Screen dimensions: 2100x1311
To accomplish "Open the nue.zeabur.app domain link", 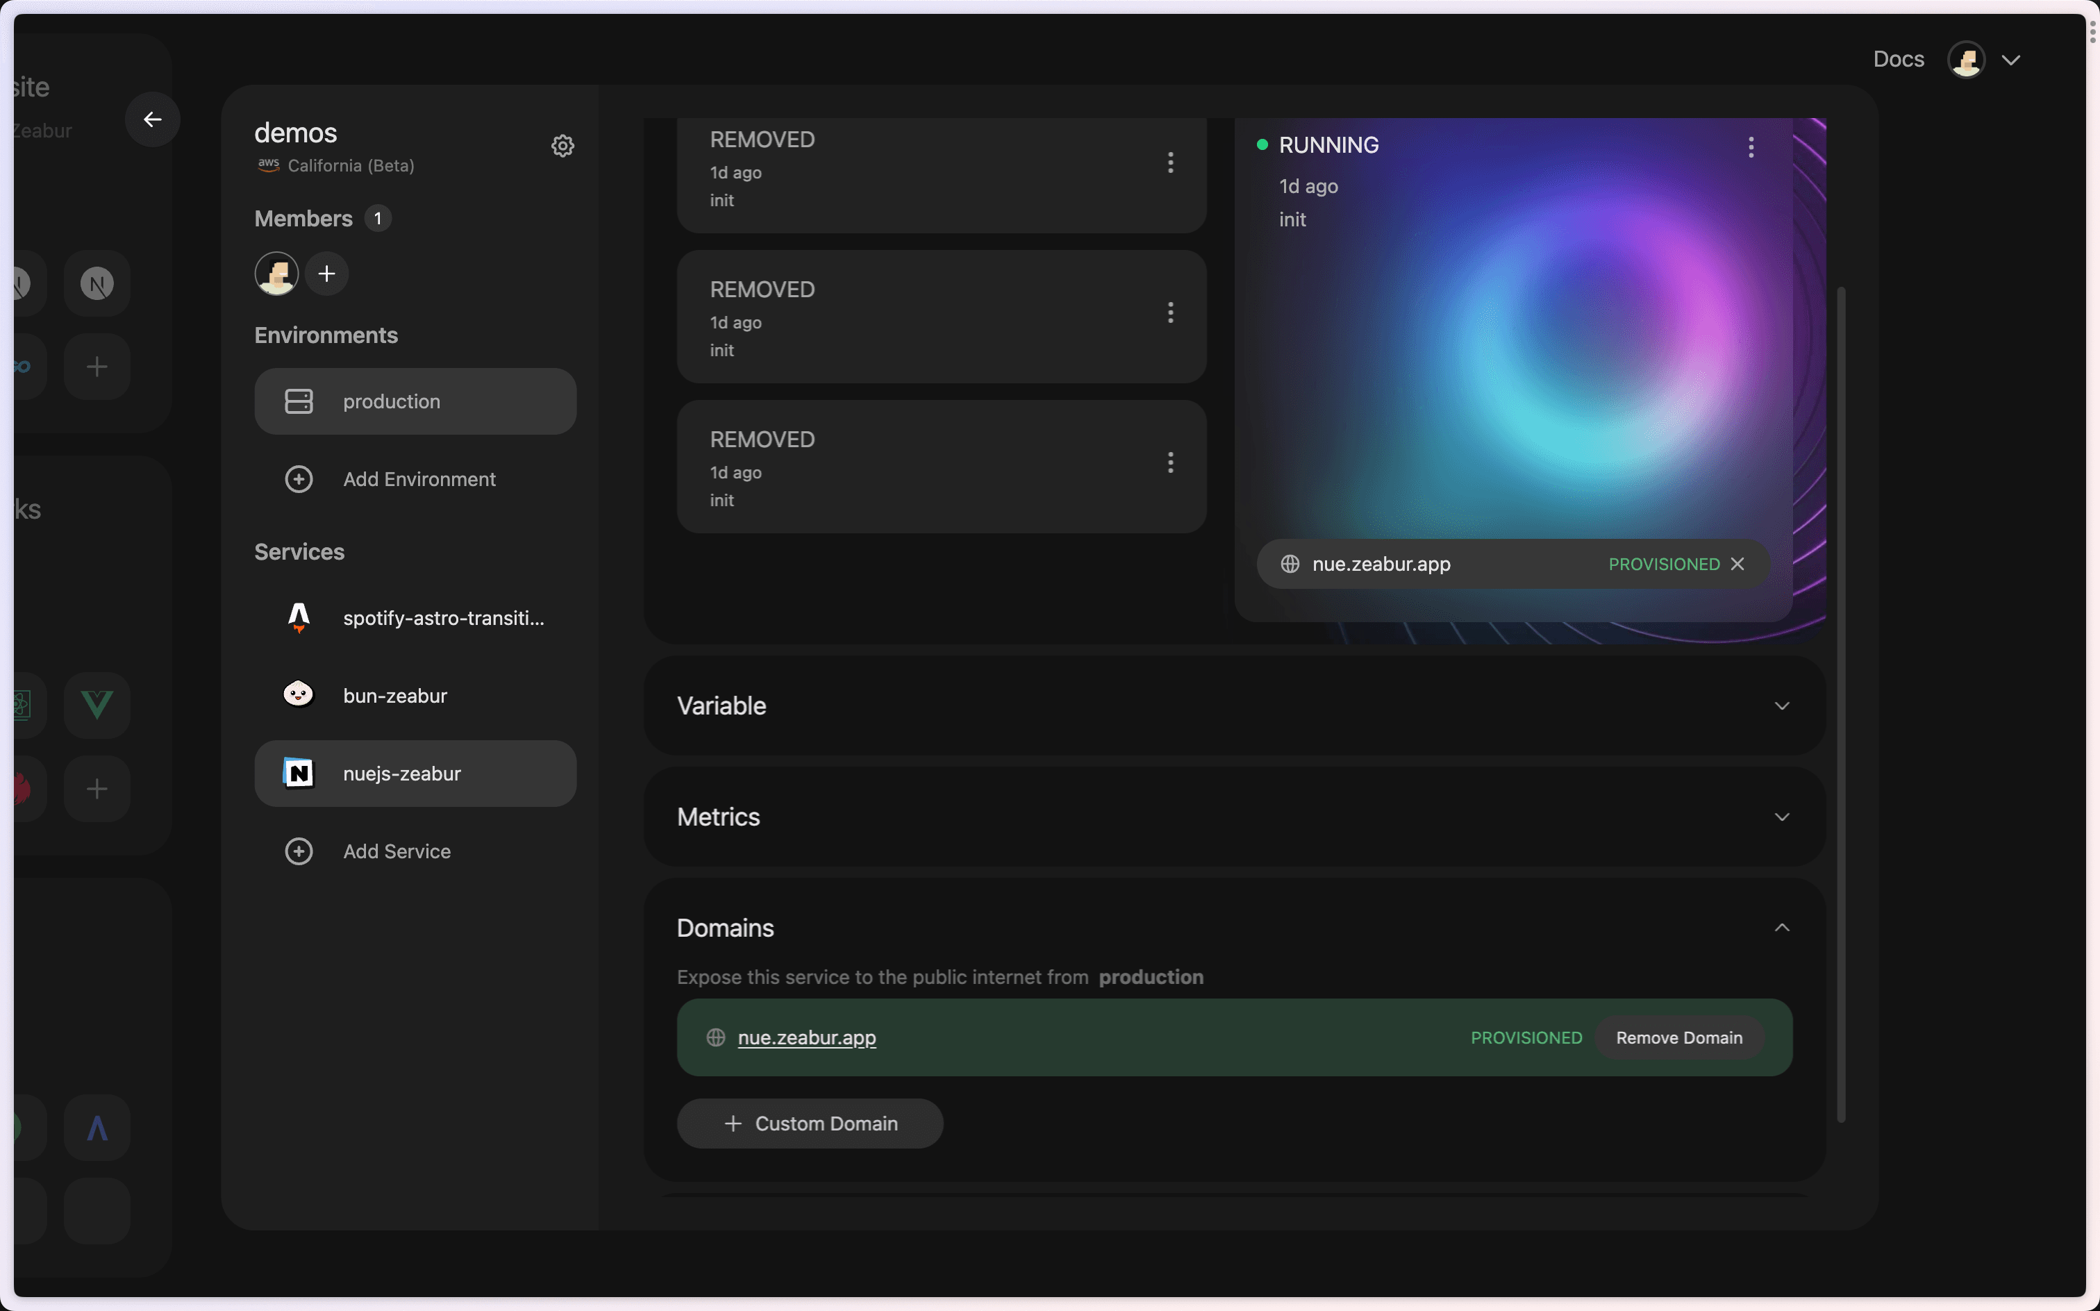I will click(806, 1038).
